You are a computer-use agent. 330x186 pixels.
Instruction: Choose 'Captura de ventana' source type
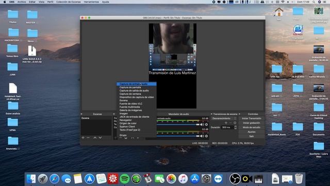136,94
